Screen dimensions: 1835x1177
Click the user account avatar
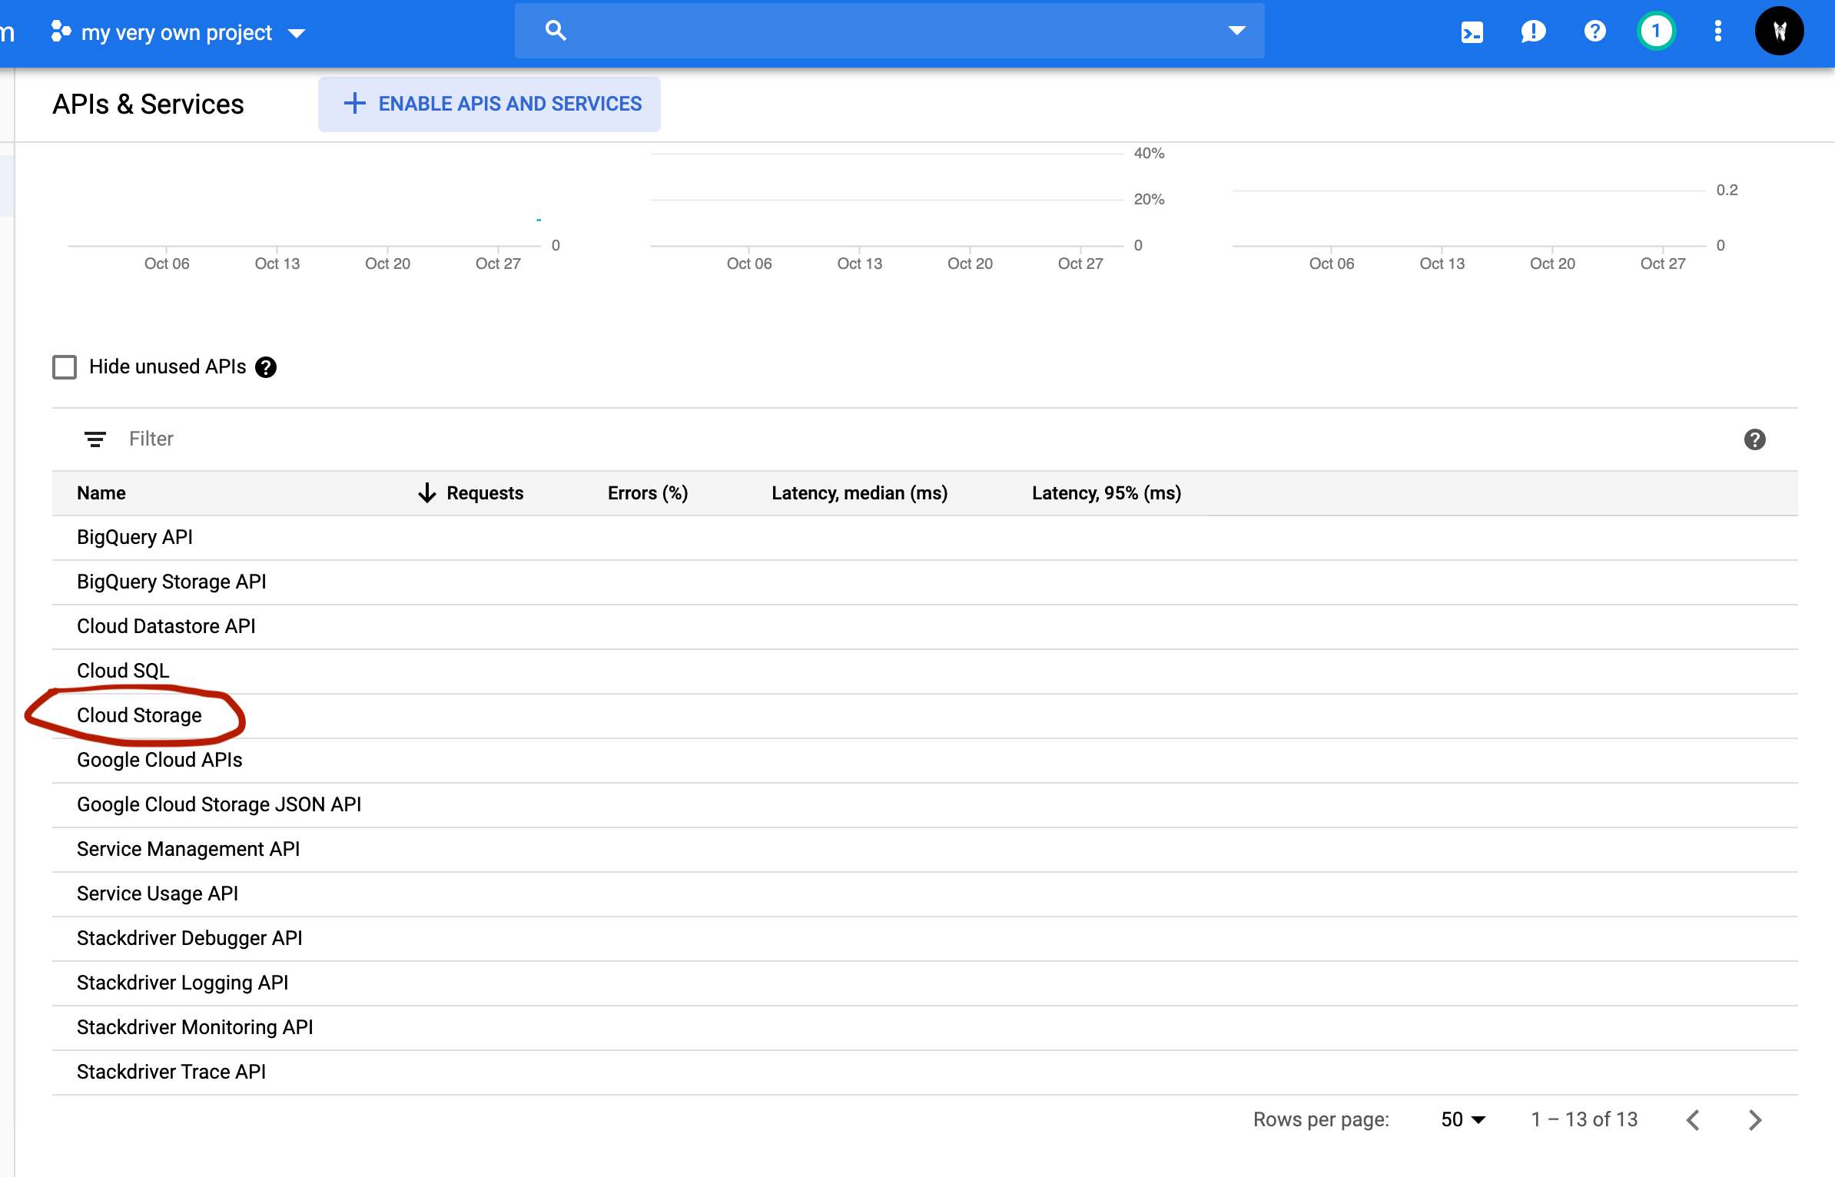(1779, 31)
